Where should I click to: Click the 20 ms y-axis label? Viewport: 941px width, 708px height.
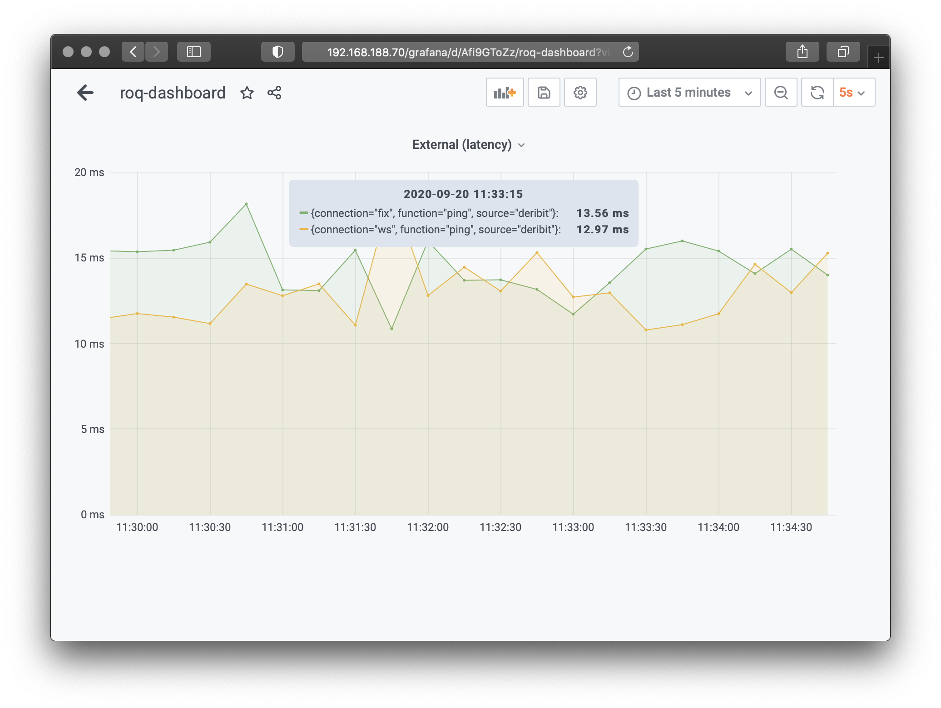coord(89,172)
